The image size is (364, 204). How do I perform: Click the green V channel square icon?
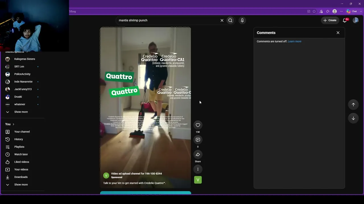click(198, 180)
